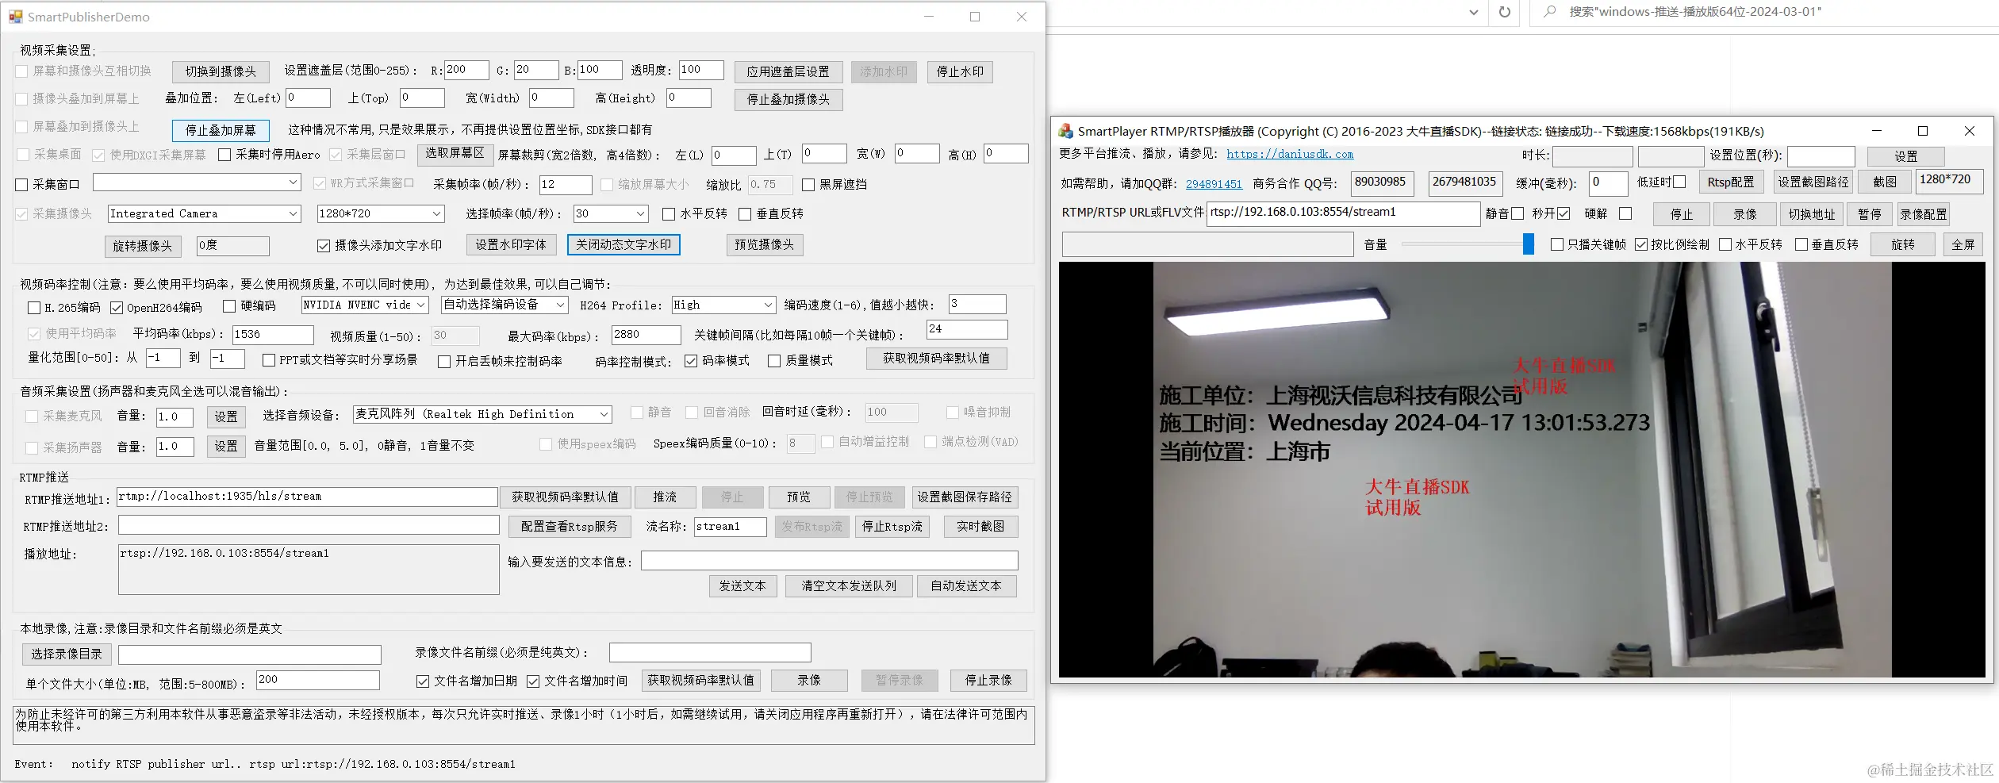
Task: Click the 获取视频码率默认值 button beside 质量模式
Action: coord(937,359)
